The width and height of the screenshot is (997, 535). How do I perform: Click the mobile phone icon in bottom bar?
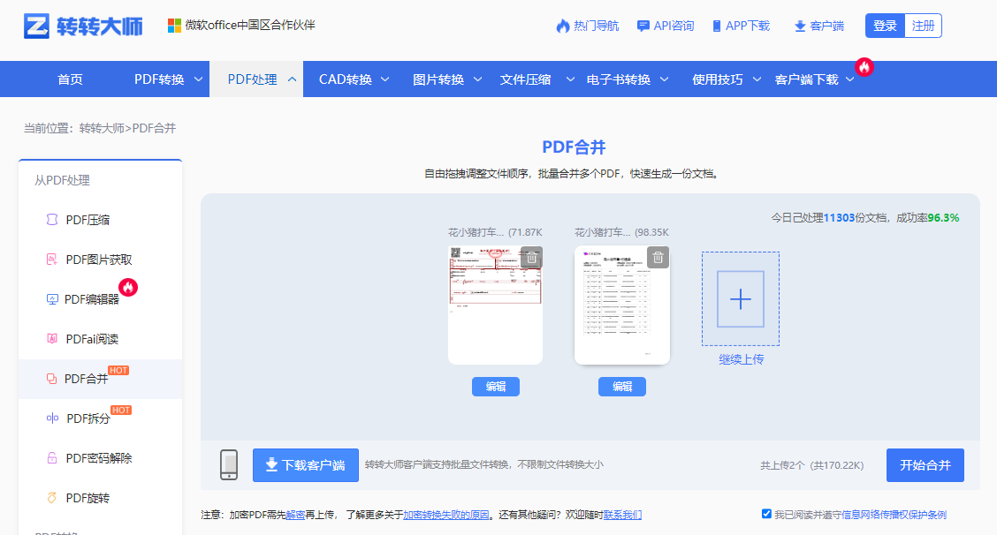[x=229, y=464]
